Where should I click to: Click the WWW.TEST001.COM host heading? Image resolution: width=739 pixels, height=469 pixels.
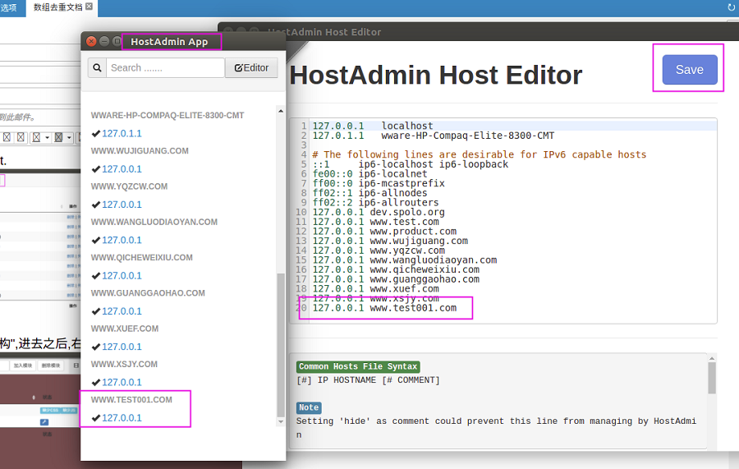[131, 400]
